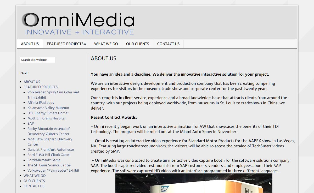Click the SAP booth photo
The image size is (314, 193).
(194, 183)
